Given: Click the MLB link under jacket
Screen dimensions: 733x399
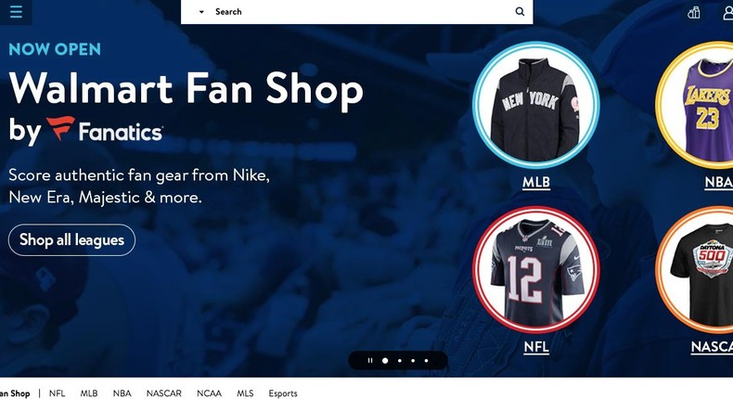Looking at the screenshot, I should click(x=536, y=183).
